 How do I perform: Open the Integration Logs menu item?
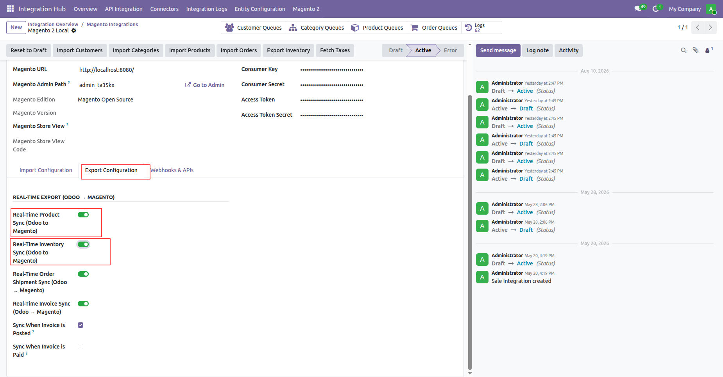coord(207,9)
